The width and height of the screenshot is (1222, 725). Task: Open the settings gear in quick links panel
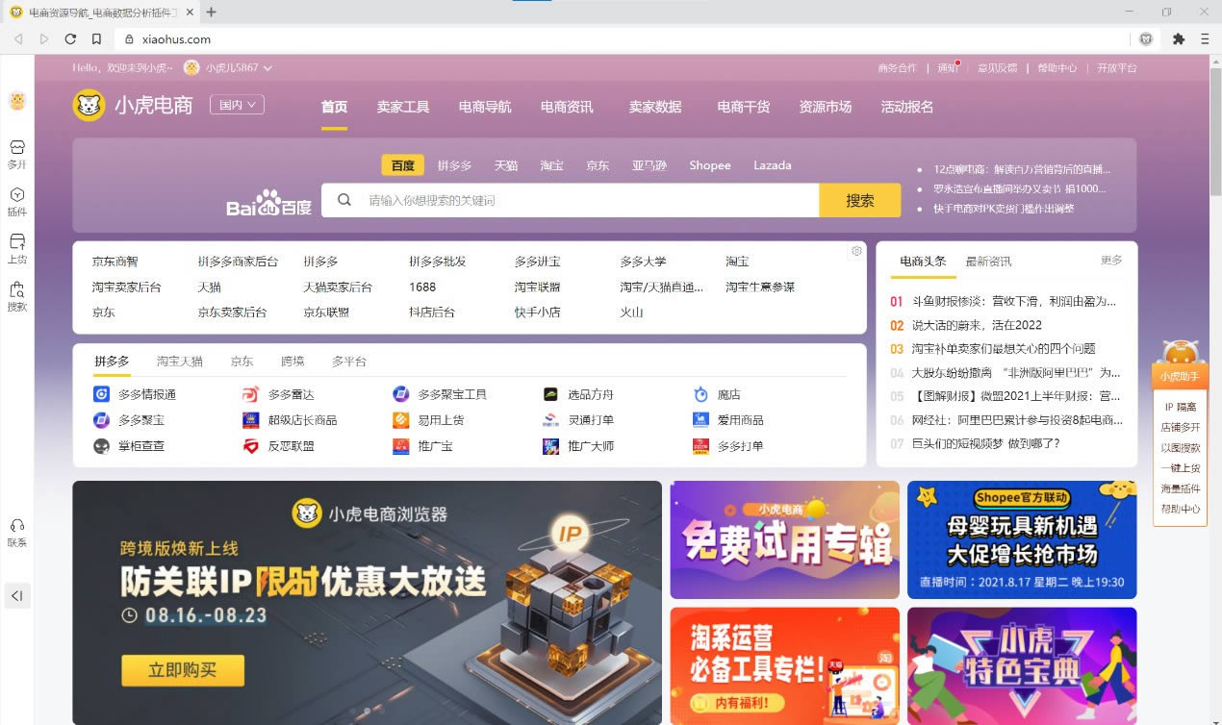tap(856, 251)
